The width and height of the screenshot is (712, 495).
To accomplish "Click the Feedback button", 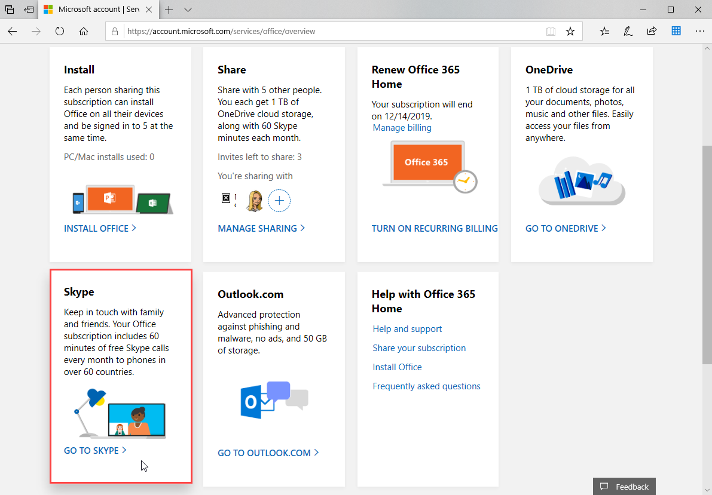I will [x=624, y=487].
